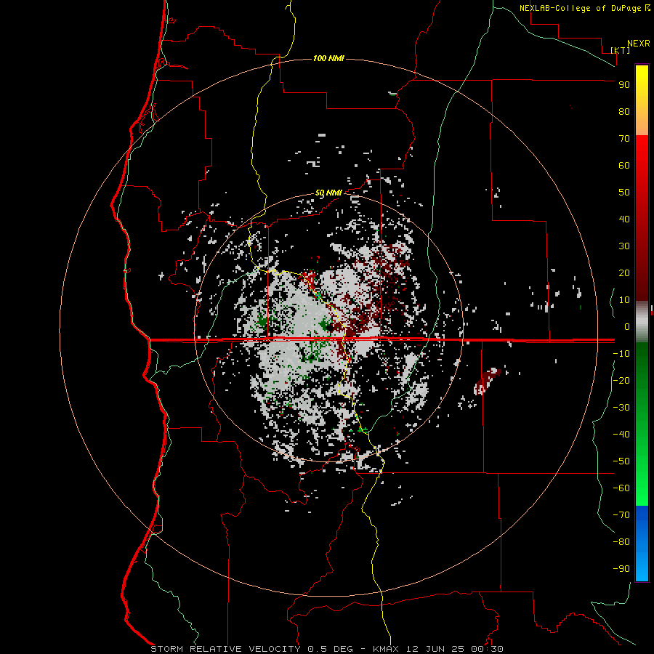Click the -80 value on velocity scale
This screenshot has width=654, height=654.
coord(621,542)
